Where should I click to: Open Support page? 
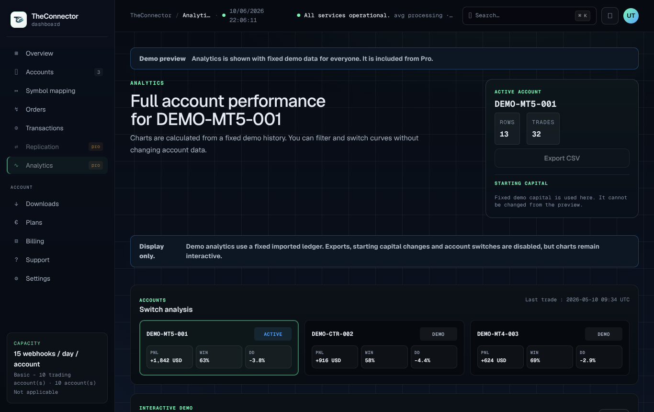coord(57,260)
